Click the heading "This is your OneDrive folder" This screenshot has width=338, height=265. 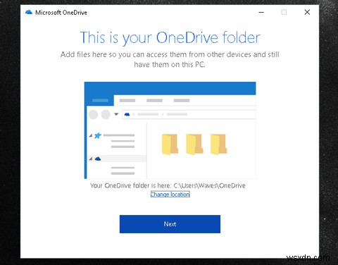pyautogui.click(x=170, y=37)
